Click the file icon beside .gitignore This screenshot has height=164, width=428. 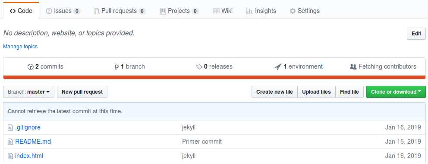pyautogui.click(x=10, y=127)
